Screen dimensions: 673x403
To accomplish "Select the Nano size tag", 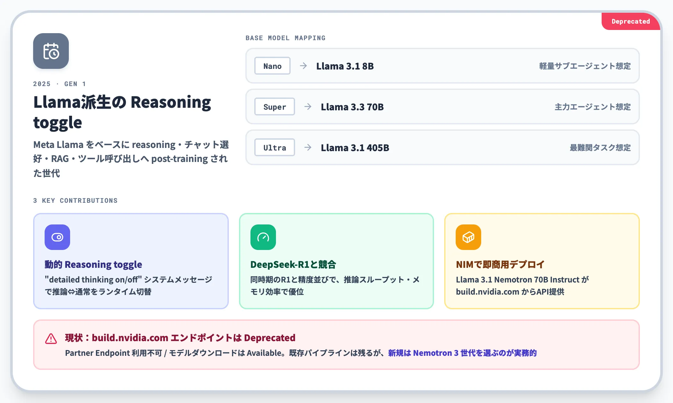I will click(x=272, y=66).
